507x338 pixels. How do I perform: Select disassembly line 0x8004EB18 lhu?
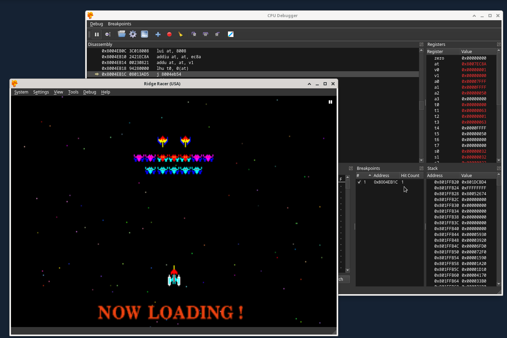(x=253, y=68)
